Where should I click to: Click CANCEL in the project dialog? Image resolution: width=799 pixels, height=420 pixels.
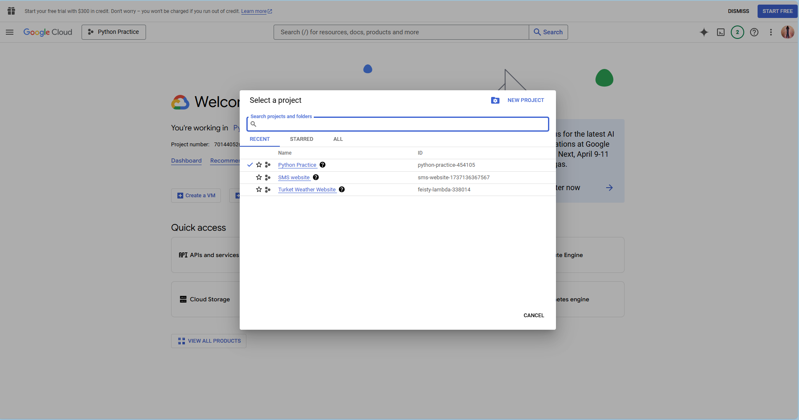pos(534,316)
